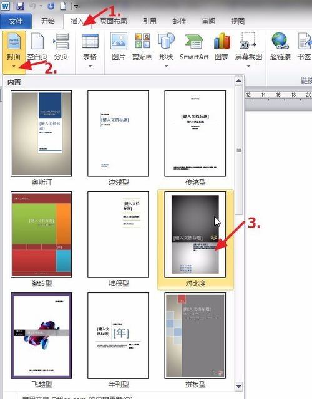Select the 奥斯汀 cover page thumbnail

point(42,133)
